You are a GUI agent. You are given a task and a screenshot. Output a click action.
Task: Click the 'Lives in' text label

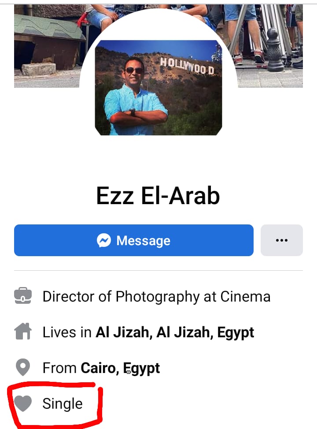[67, 332]
